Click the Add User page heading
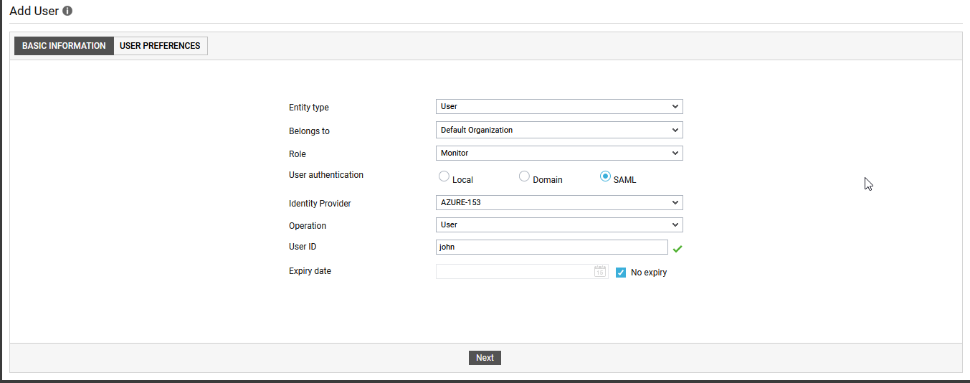The height and width of the screenshot is (383, 970). (x=34, y=11)
